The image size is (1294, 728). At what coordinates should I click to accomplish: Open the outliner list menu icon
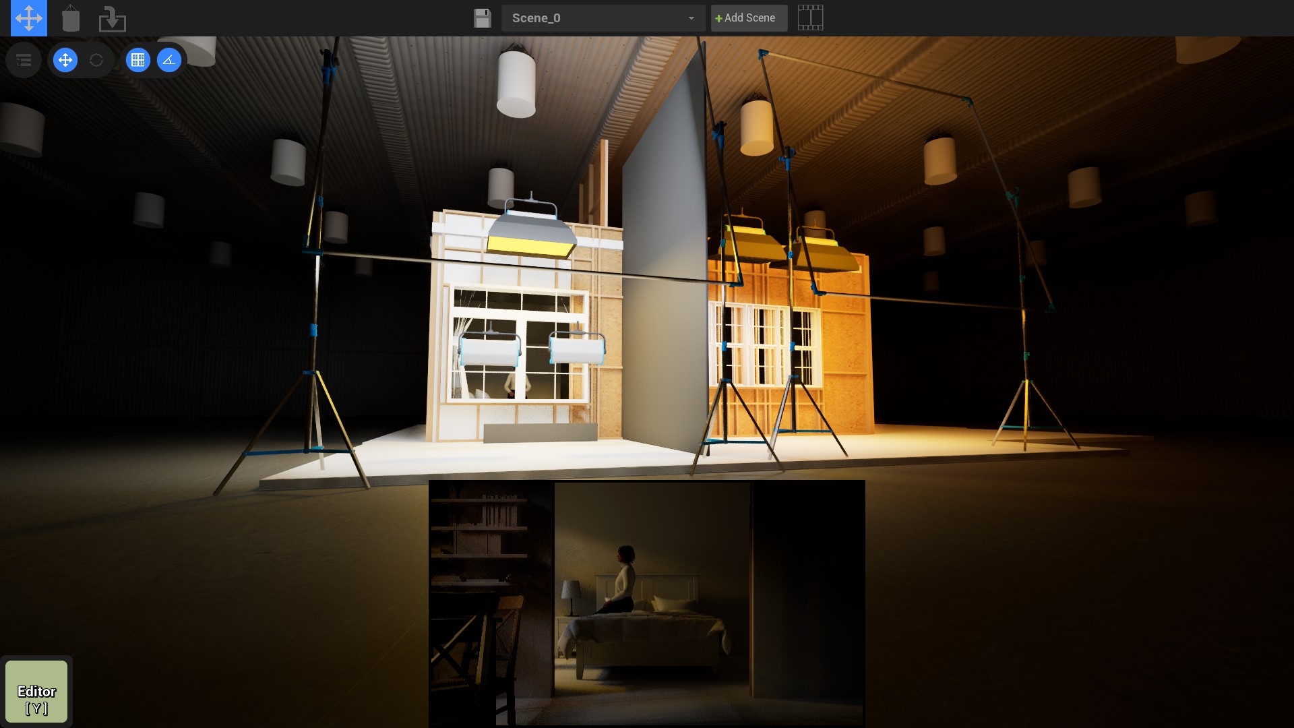click(x=24, y=61)
